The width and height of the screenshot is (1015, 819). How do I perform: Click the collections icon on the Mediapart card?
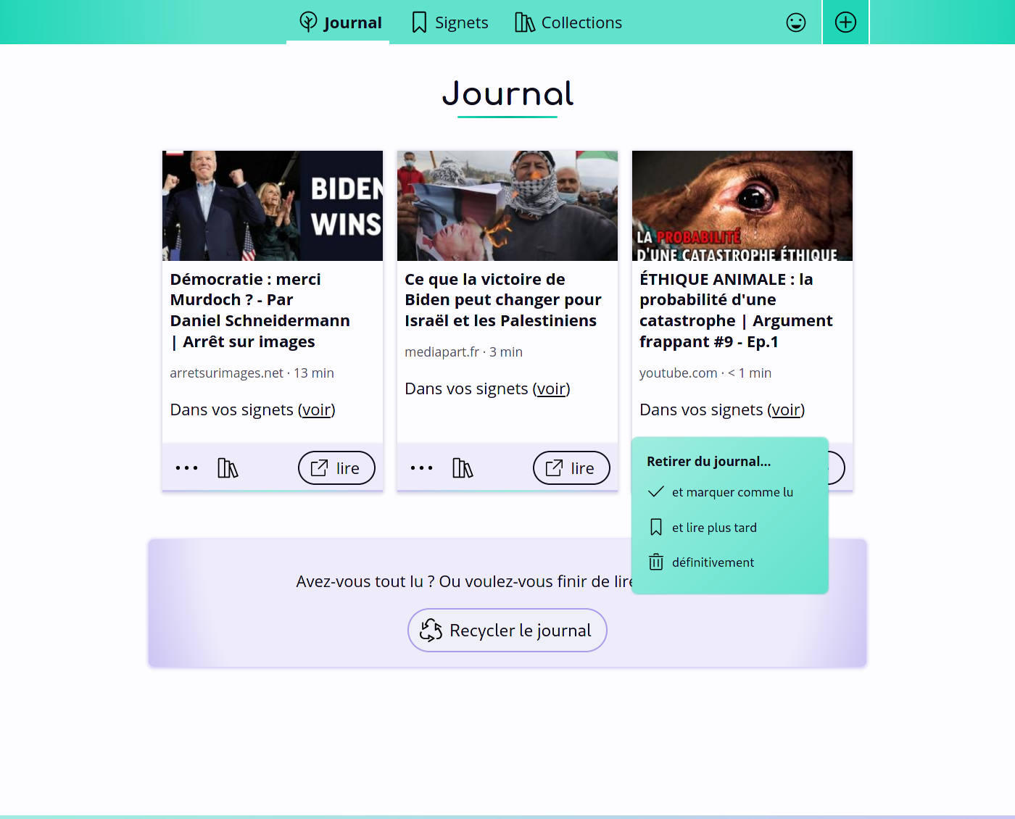pos(463,467)
